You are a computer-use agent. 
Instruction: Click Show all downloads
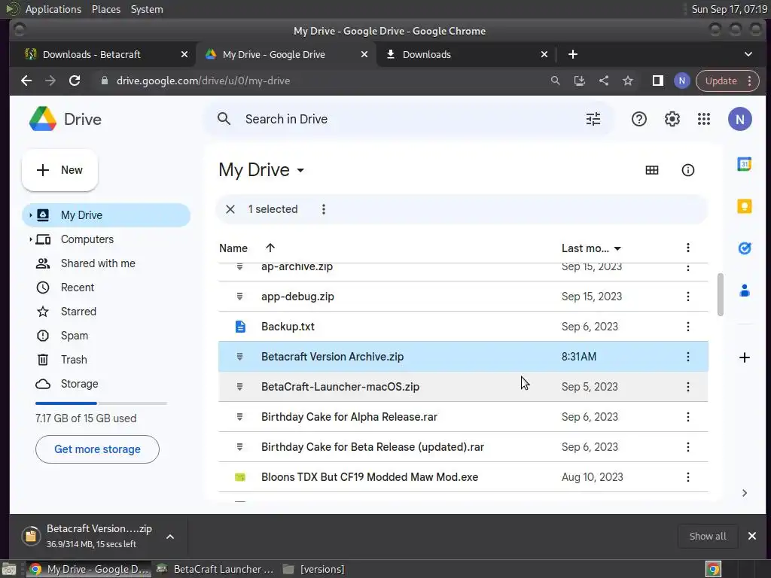click(x=707, y=536)
